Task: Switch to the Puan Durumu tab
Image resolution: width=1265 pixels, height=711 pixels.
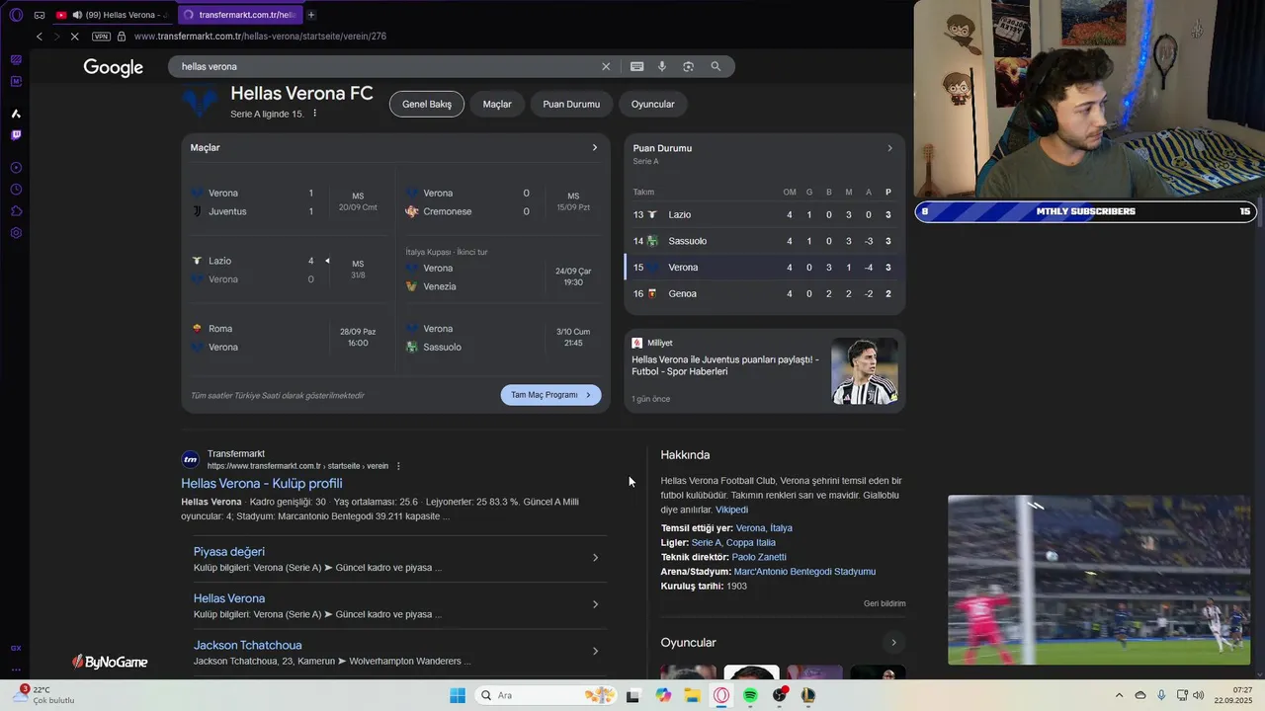Action: pos(571,104)
